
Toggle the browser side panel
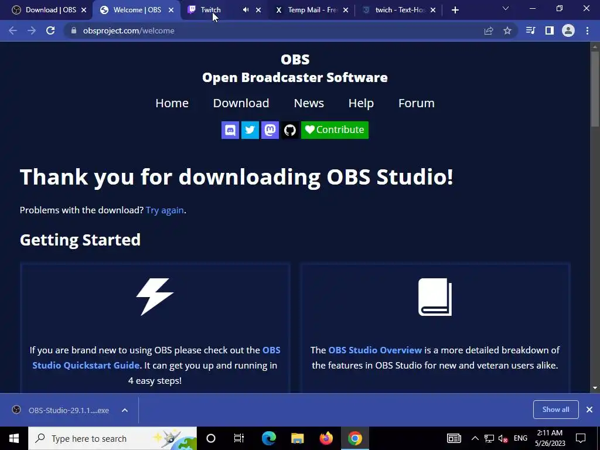[x=550, y=30]
